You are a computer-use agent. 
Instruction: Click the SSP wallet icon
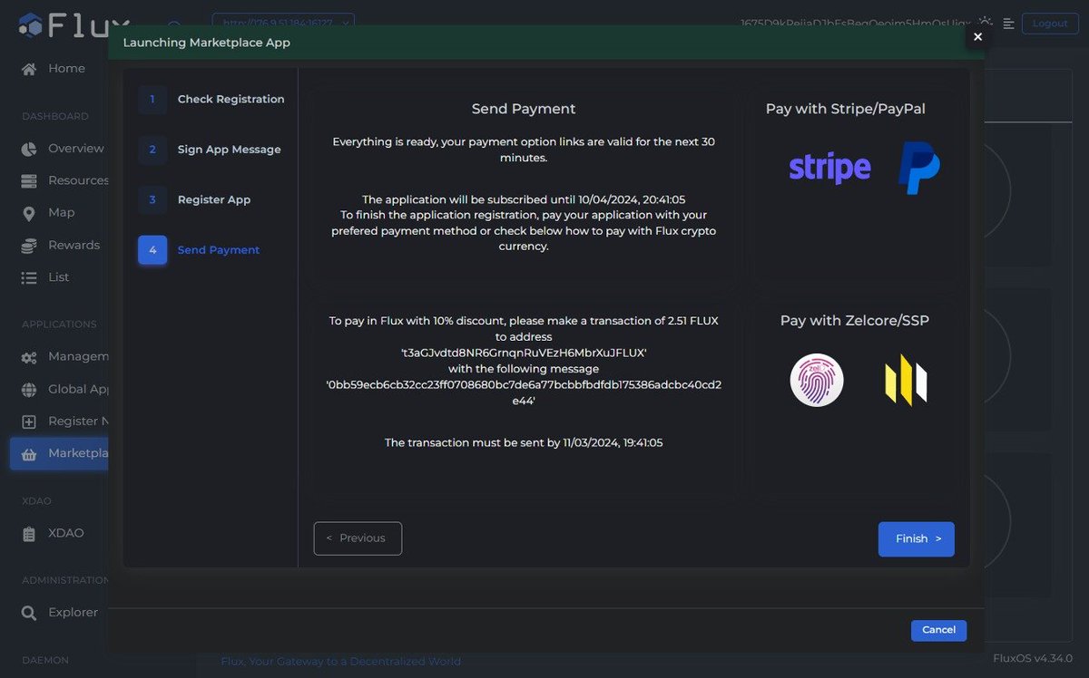[907, 380]
